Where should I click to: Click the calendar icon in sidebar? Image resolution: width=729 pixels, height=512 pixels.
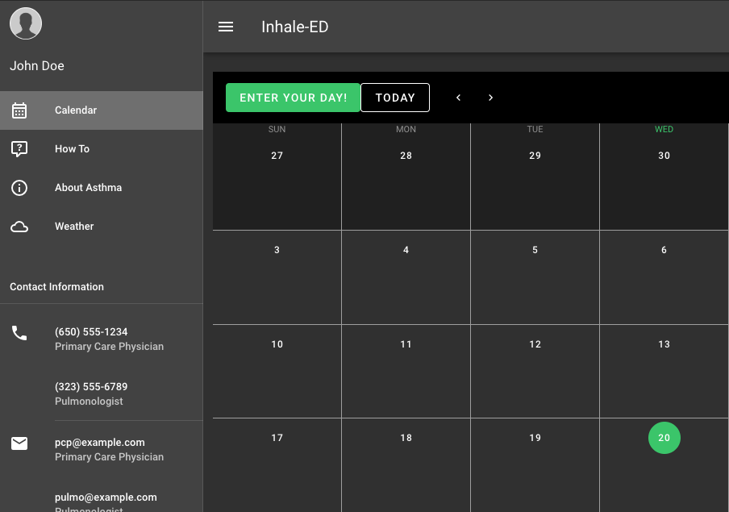point(19,110)
